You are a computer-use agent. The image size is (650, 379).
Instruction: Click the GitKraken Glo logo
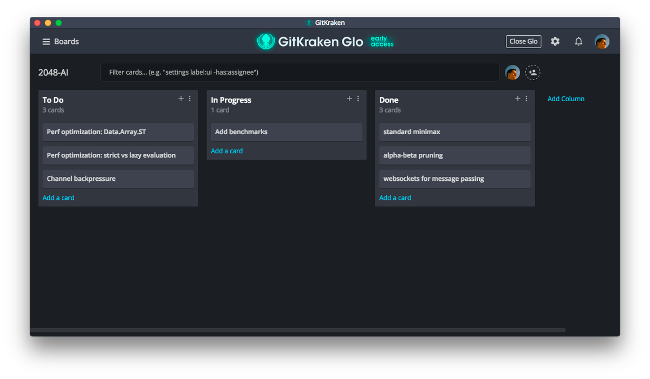[x=310, y=41]
